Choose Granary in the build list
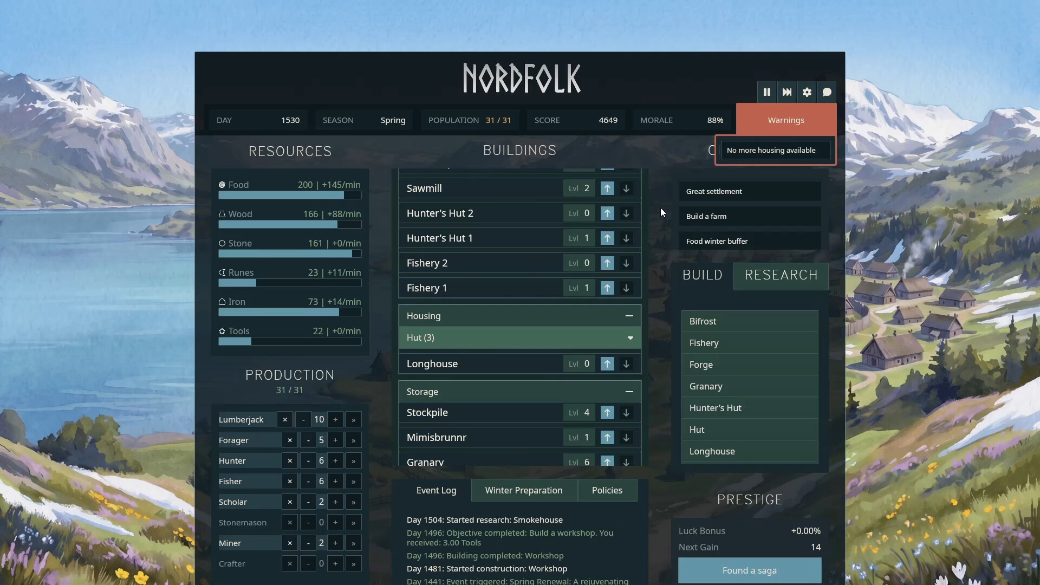The width and height of the screenshot is (1040, 585). point(750,386)
